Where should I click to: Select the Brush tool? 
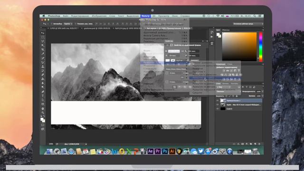[x=43, y=62]
